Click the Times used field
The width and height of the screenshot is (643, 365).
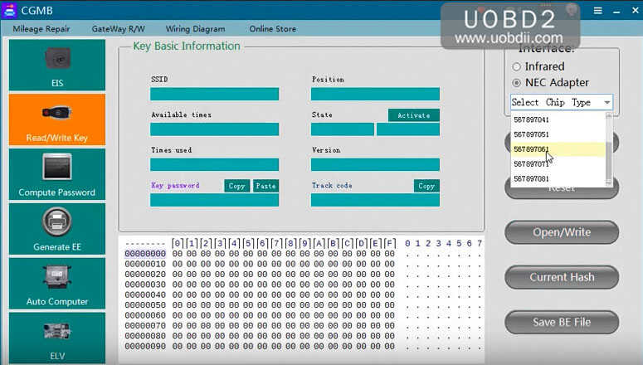(x=214, y=164)
